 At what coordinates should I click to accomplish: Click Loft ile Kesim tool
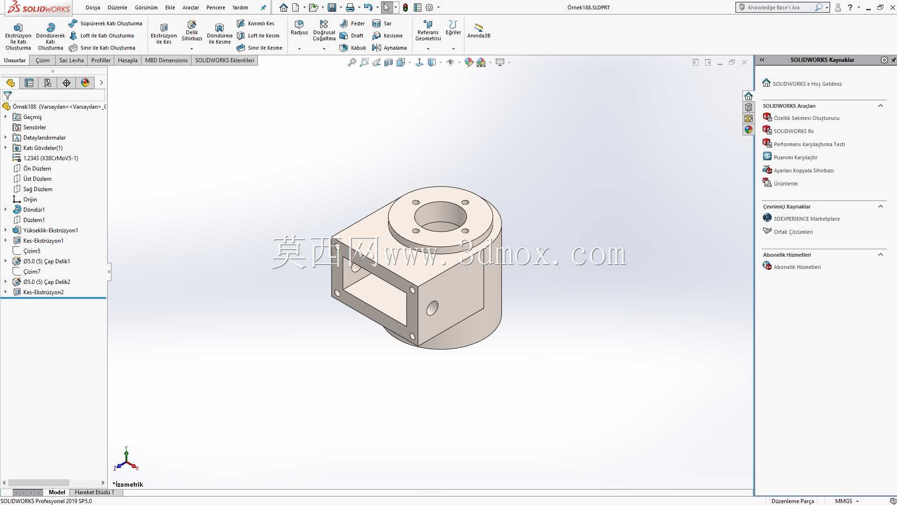[258, 36]
